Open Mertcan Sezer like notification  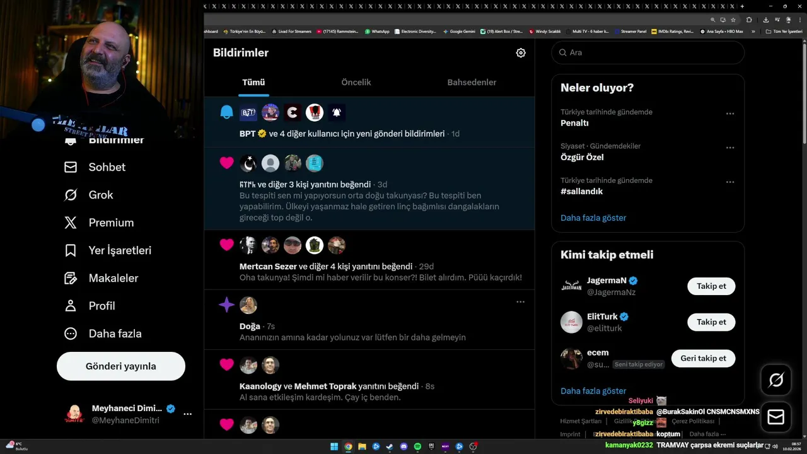click(369, 260)
